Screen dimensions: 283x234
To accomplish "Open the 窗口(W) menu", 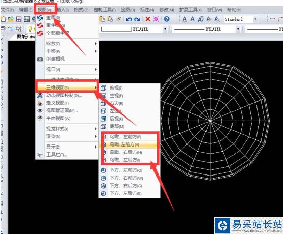I will point(214,10).
